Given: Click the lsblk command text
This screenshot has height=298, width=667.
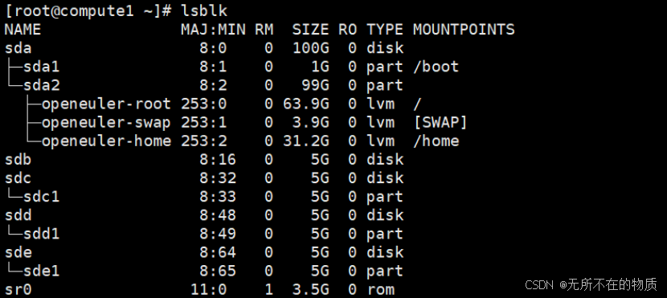Looking at the screenshot, I should [204, 11].
